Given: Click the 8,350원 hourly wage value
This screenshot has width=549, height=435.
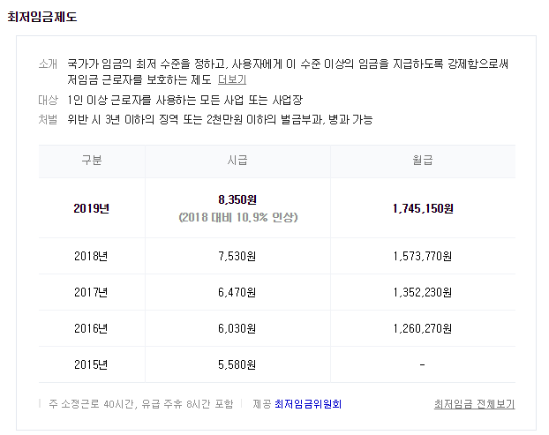Looking at the screenshot, I should click(x=237, y=199).
